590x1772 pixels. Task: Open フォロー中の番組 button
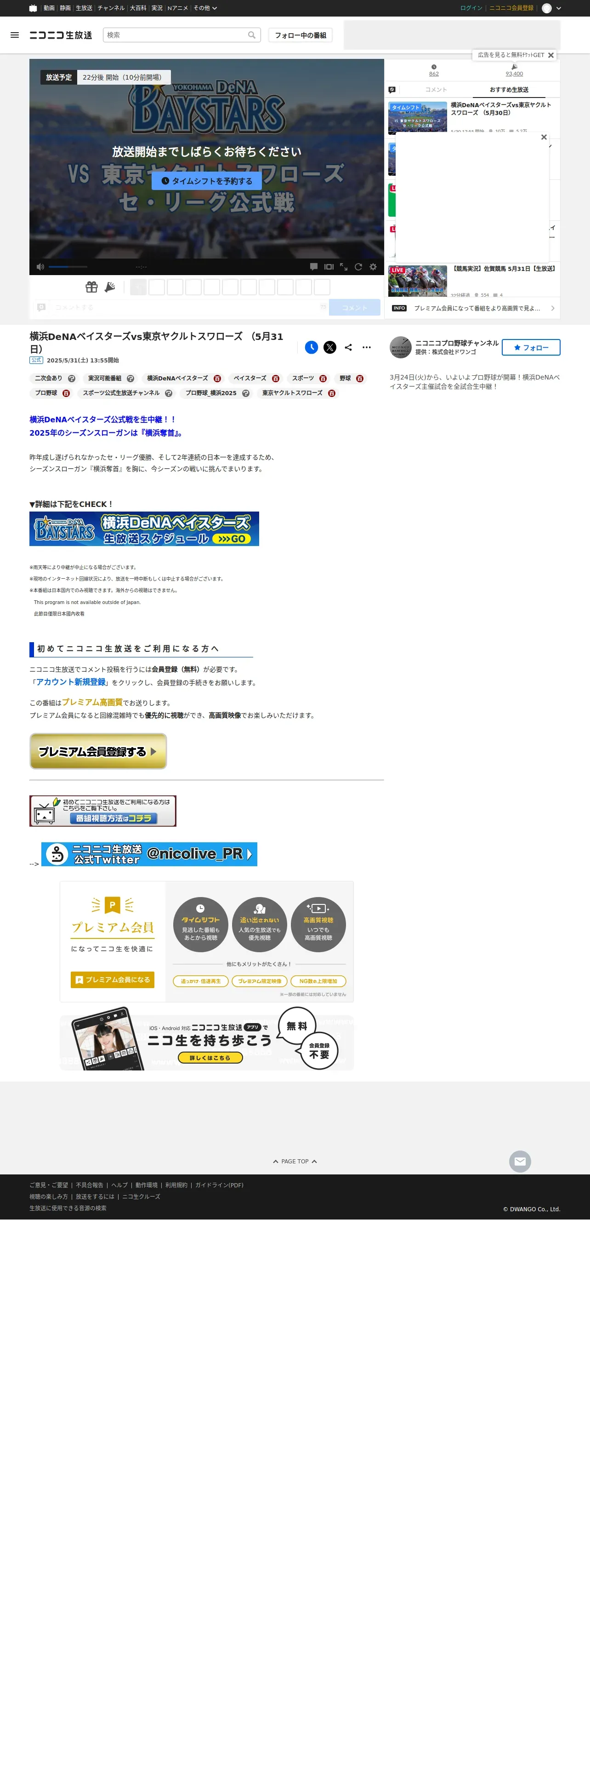(x=300, y=35)
